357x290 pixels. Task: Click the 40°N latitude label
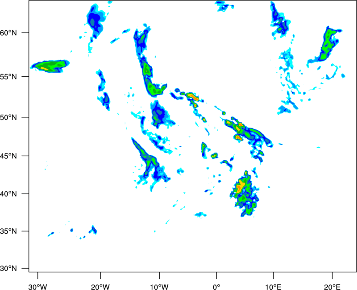pyautogui.click(x=8, y=194)
